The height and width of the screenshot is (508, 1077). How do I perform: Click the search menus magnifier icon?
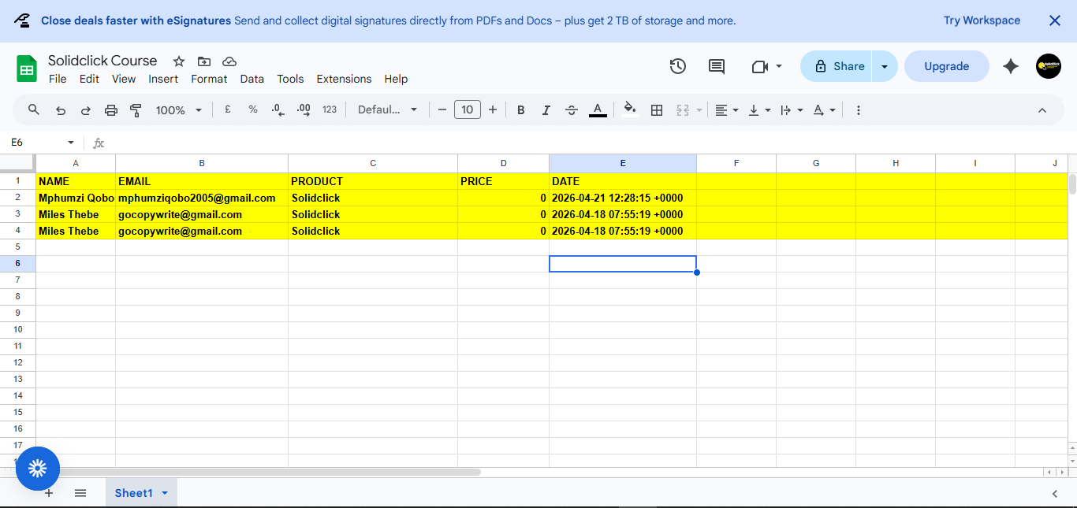34,110
